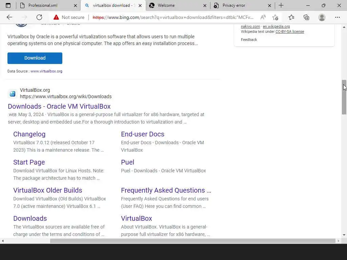
Task: Open Downloads - Oracle VM VirtualBox result
Action: [59, 106]
